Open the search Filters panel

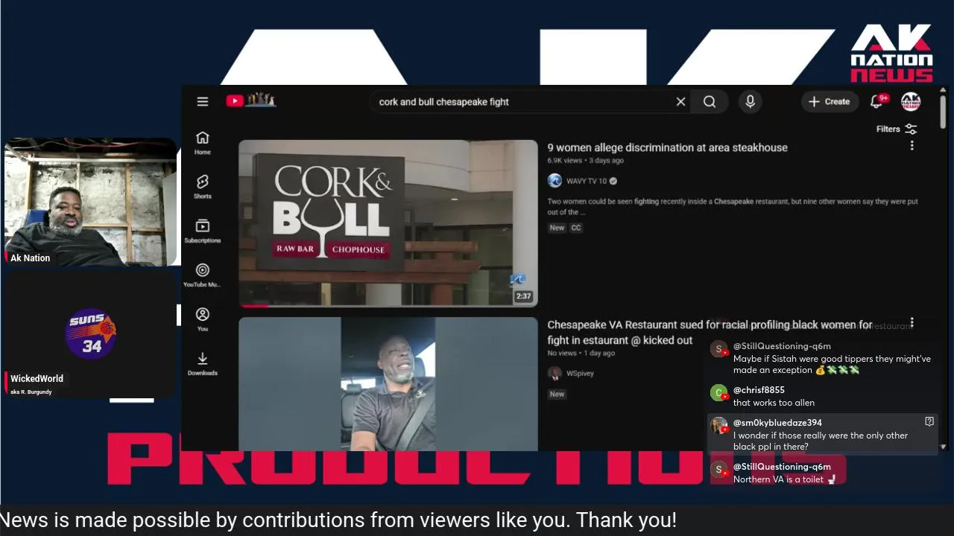point(897,129)
